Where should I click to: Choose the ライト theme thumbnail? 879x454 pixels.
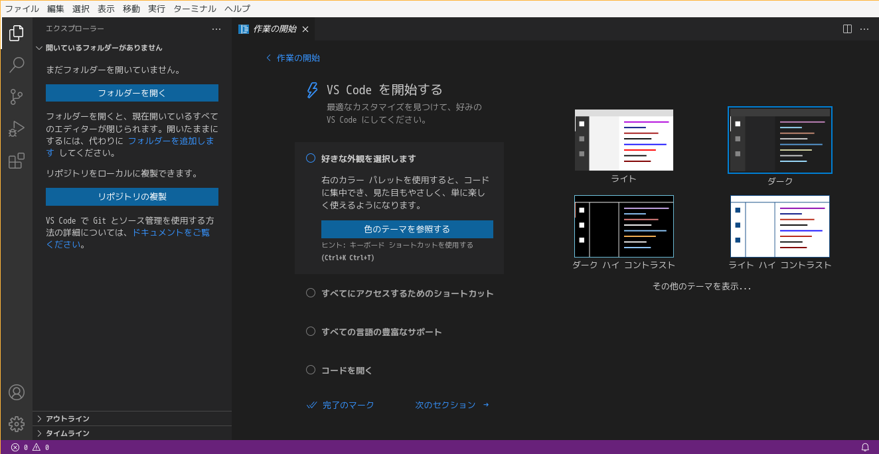pyautogui.click(x=624, y=140)
